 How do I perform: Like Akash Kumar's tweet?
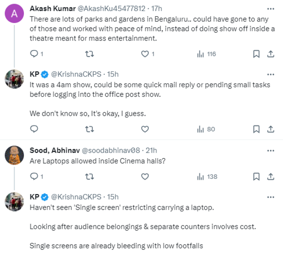[145, 54]
